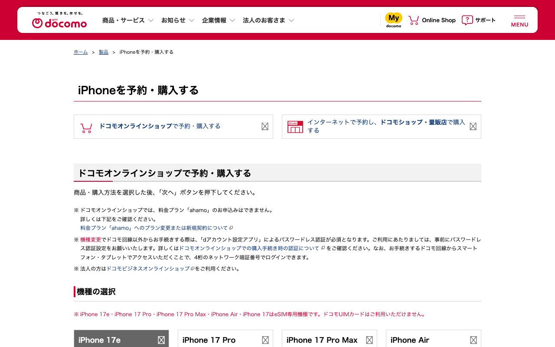This screenshot has width=555, height=347.
Task: Open the Online Shop text link
Action: click(x=439, y=20)
